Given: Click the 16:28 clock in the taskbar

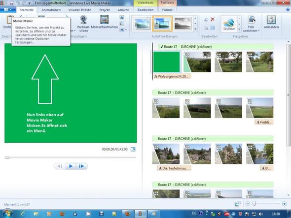Looking at the screenshot, I should [x=276, y=214].
